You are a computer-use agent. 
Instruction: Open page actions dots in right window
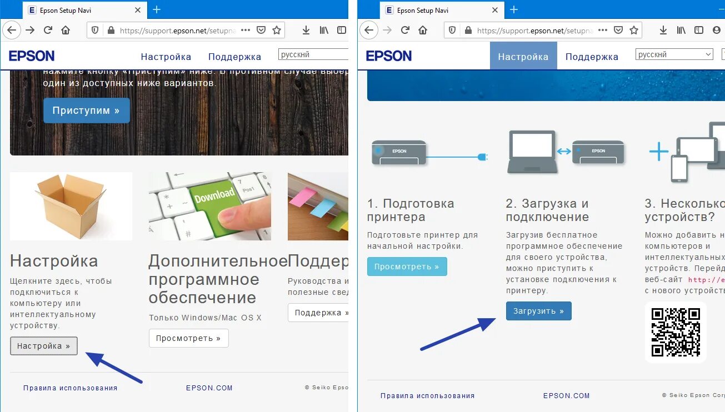pyautogui.click(x=603, y=30)
